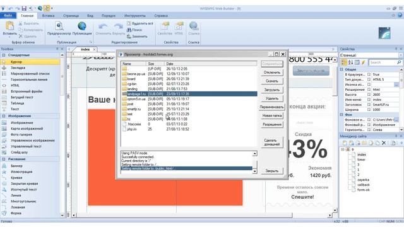Image resolution: width=404 pixels, height=227 pixels.
Task: Collapse the Общие properties group
Action: click(x=342, y=69)
